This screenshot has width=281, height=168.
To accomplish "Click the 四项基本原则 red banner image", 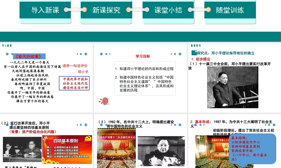I will pyautogui.click(x=67, y=150).
